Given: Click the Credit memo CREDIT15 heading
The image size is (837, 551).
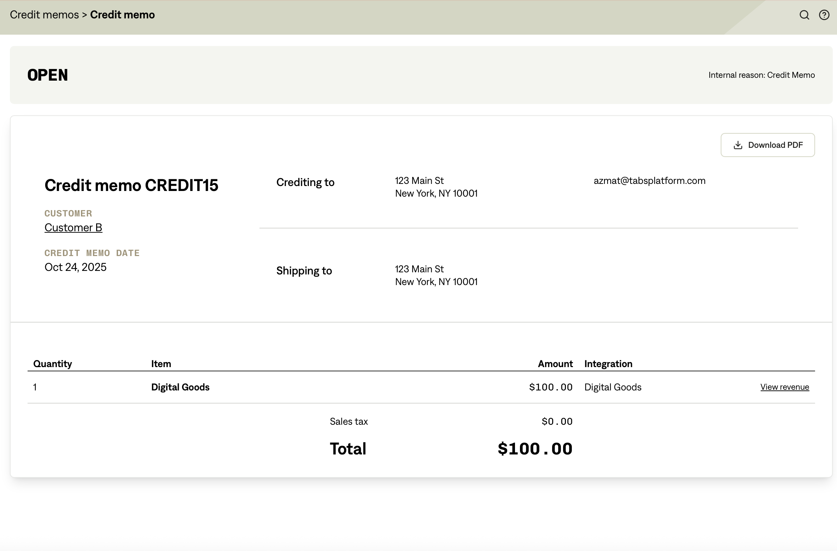Looking at the screenshot, I should coord(131,185).
